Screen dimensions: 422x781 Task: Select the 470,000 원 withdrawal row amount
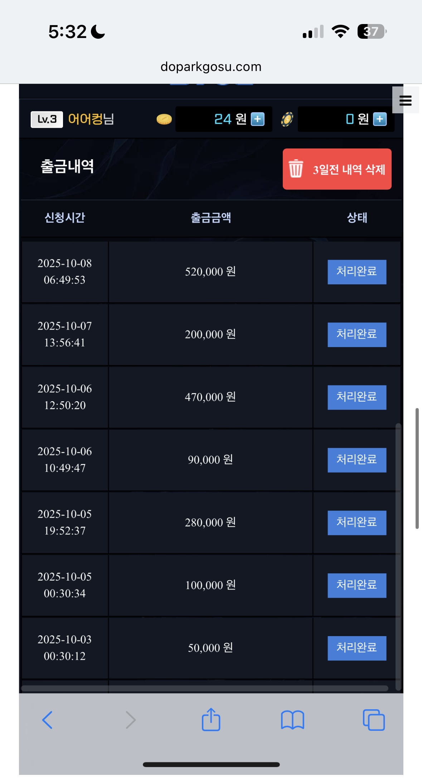click(210, 397)
